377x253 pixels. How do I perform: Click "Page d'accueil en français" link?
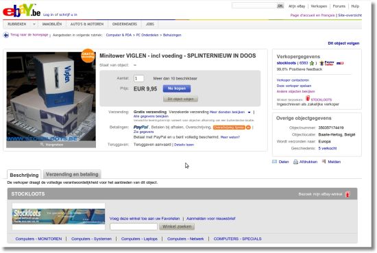pyautogui.click(x=313, y=15)
